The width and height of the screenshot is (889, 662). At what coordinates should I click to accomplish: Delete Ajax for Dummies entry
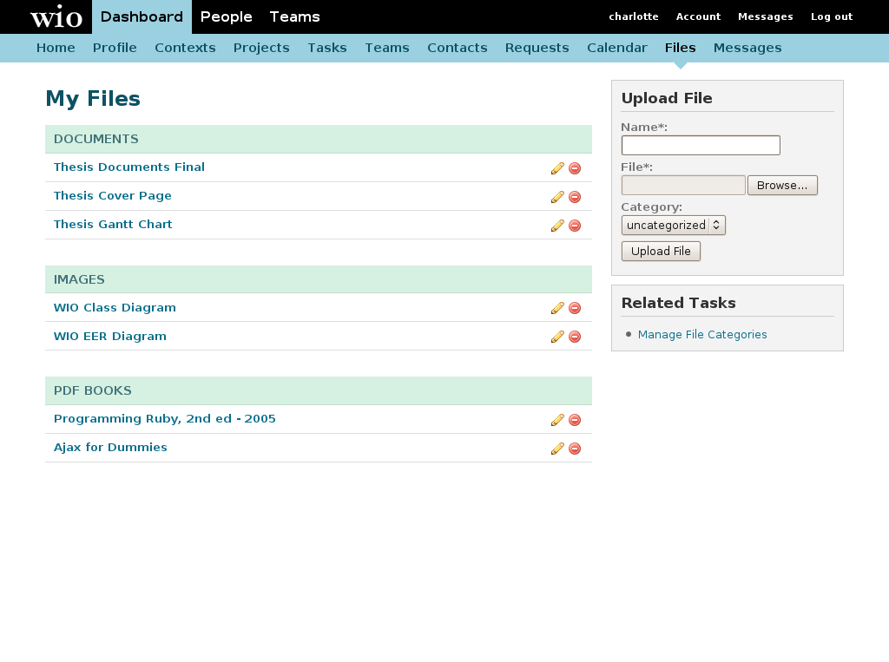(x=575, y=449)
